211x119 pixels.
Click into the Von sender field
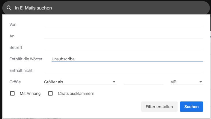(123, 24)
